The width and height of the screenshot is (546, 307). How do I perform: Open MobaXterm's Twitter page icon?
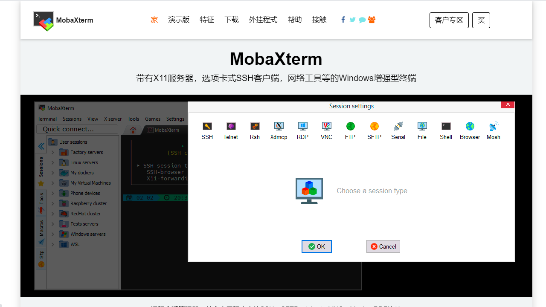click(352, 20)
